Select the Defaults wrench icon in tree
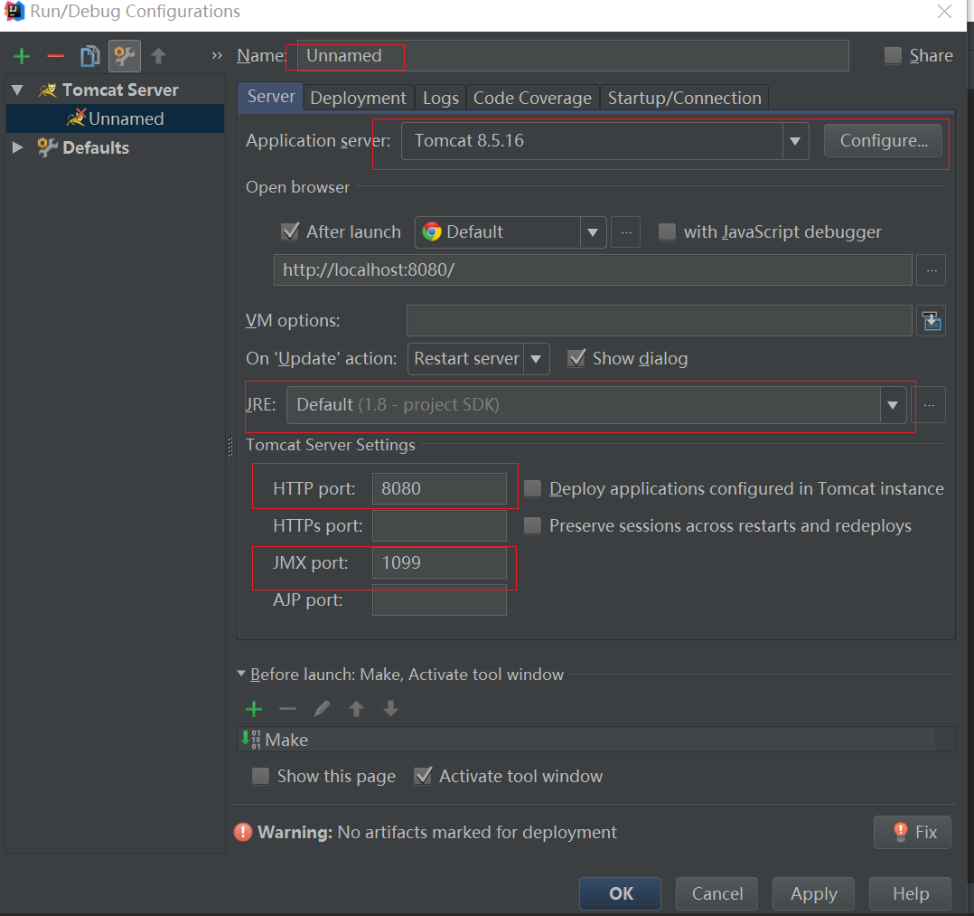 pyautogui.click(x=47, y=147)
